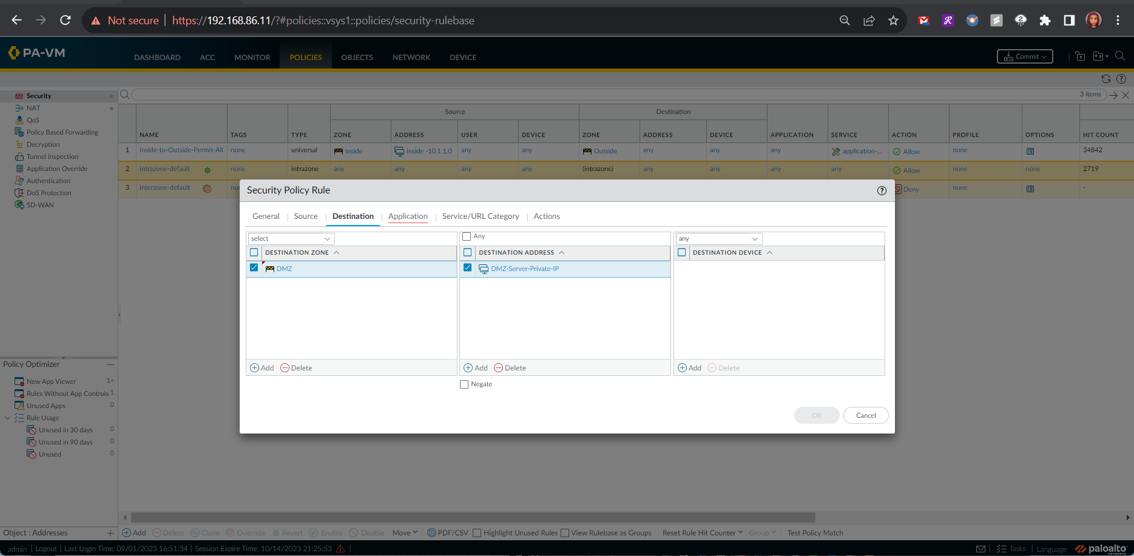Uncheck the DMZ destination zone
This screenshot has height=556, width=1134.
254,267
